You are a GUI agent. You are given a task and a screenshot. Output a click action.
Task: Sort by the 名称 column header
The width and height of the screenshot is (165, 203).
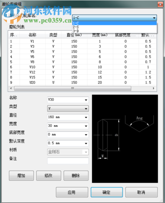tap(32, 35)
